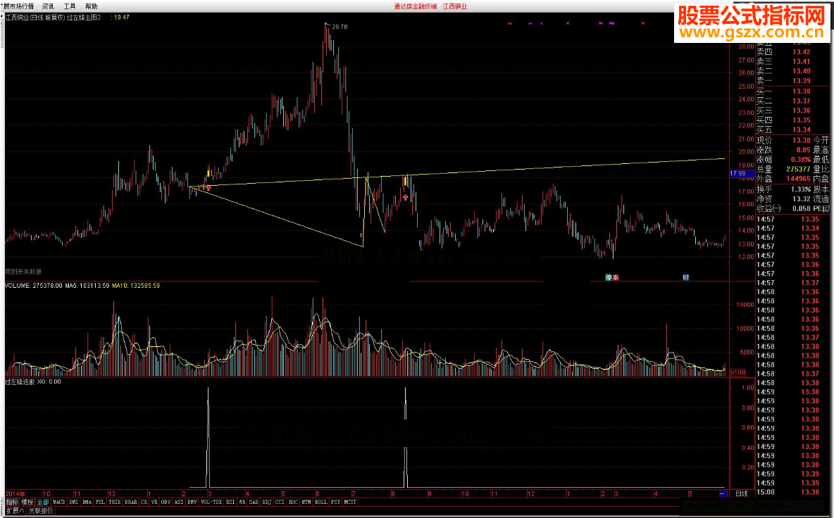Open the 工具 menu
This screenshot has width=834, height=518.
pyautogui.click(x=70, y=6)
